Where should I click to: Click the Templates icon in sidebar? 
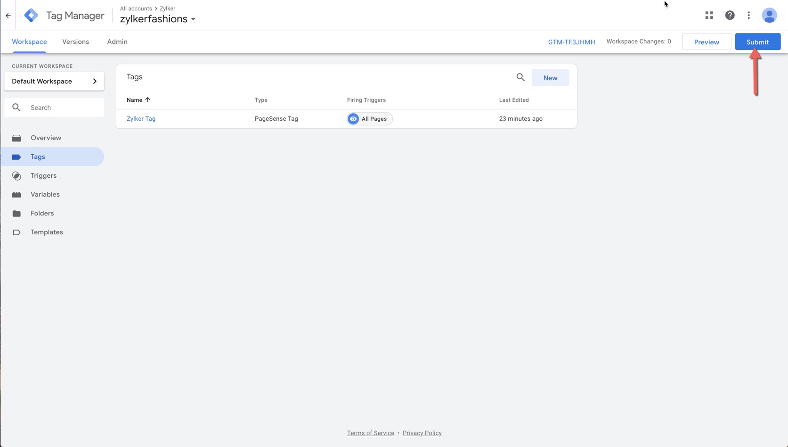(x=16, y=232)
